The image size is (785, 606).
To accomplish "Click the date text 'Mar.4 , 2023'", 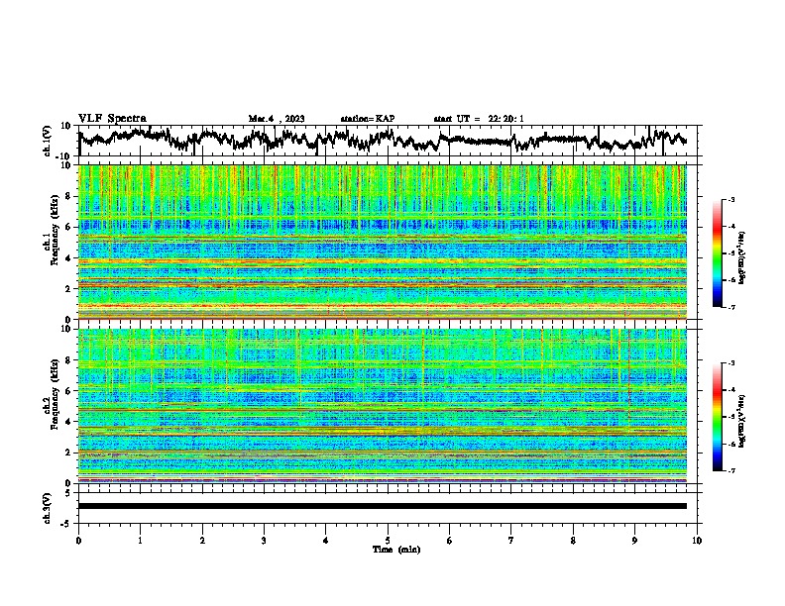I will [x=277, y=119].
